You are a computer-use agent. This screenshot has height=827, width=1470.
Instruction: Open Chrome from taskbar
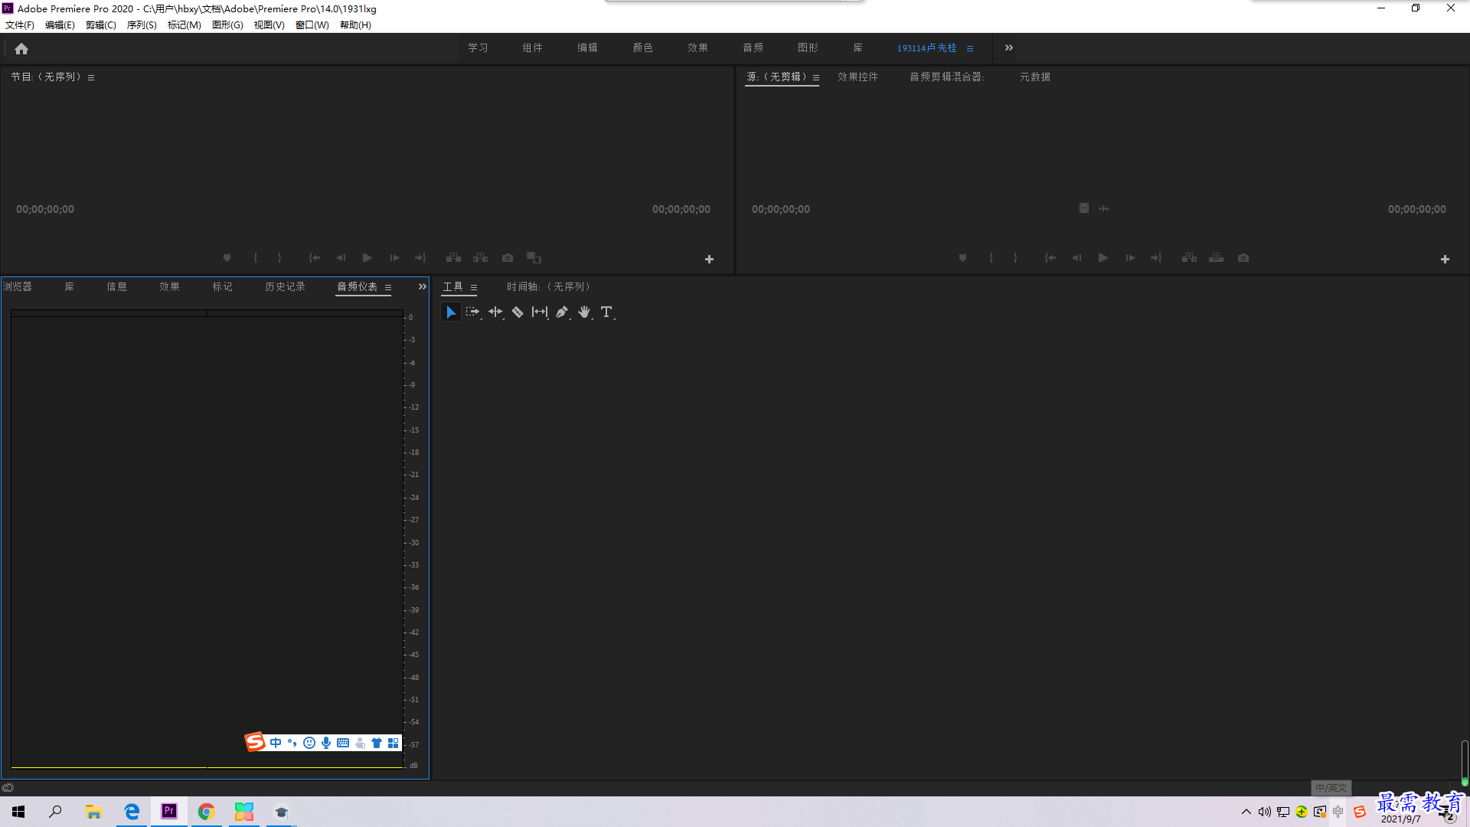coord(206,812)
